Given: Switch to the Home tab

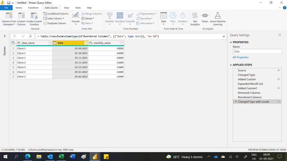Looking at the screenshot, I should coord(19,8).
